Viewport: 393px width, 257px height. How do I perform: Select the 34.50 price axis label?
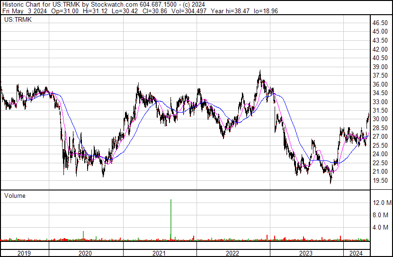[380, 93]
